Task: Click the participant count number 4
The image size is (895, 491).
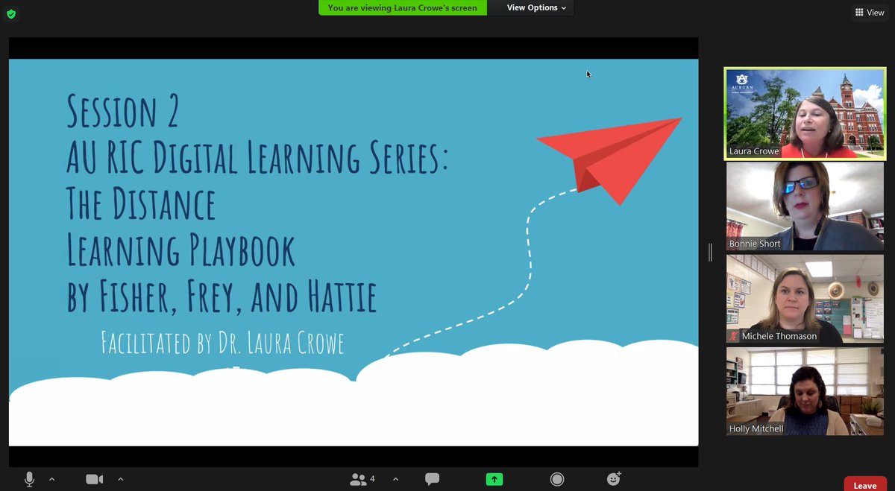Action: (x=372, y=479)
